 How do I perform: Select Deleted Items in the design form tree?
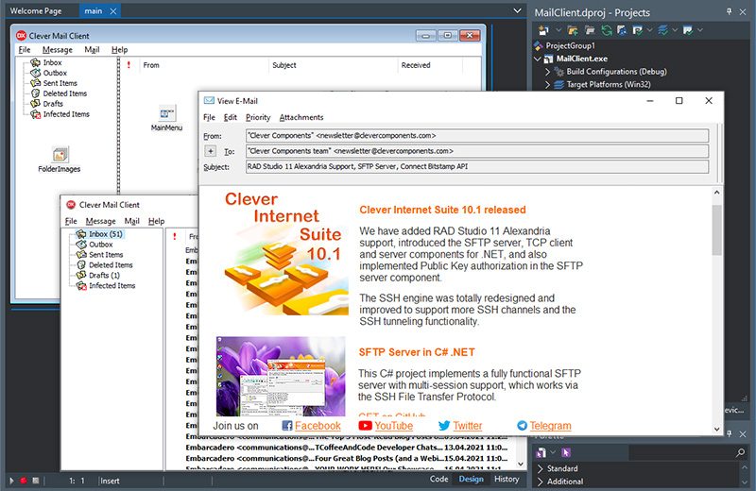pos(64,93)
